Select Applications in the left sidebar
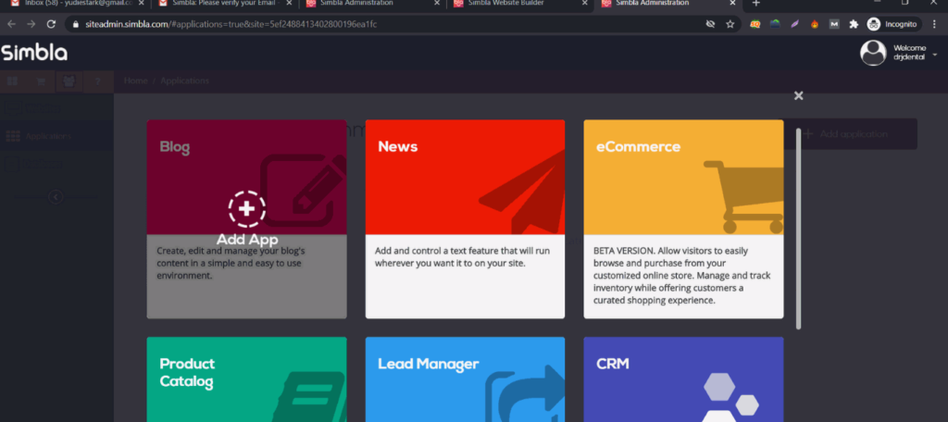The height and width of the screenshot is (422, 948). 56,136
